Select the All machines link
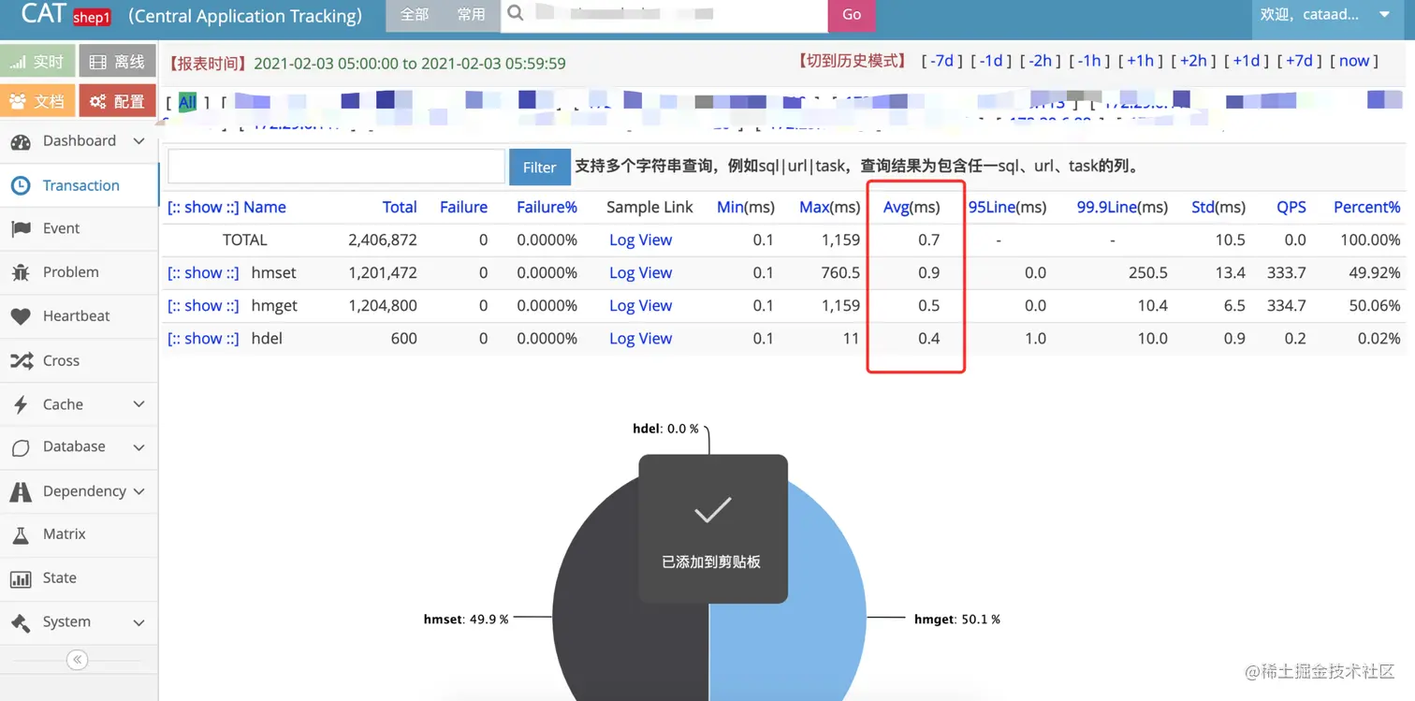This screenshot has width=1415, height=701. point(187,103)
